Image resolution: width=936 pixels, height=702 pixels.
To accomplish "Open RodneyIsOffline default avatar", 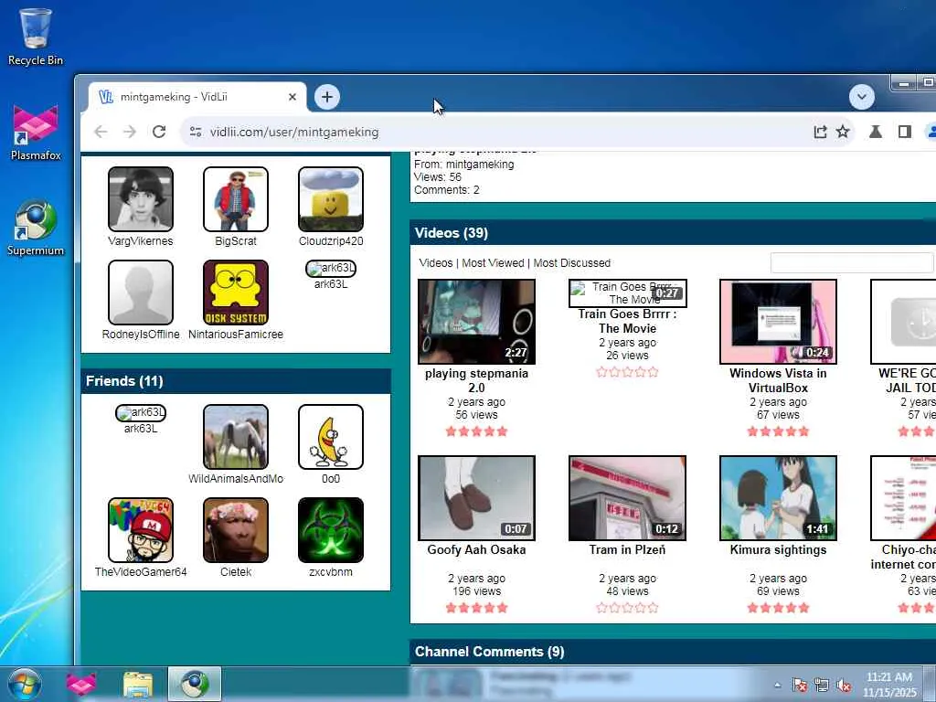I will click(140, 292).
